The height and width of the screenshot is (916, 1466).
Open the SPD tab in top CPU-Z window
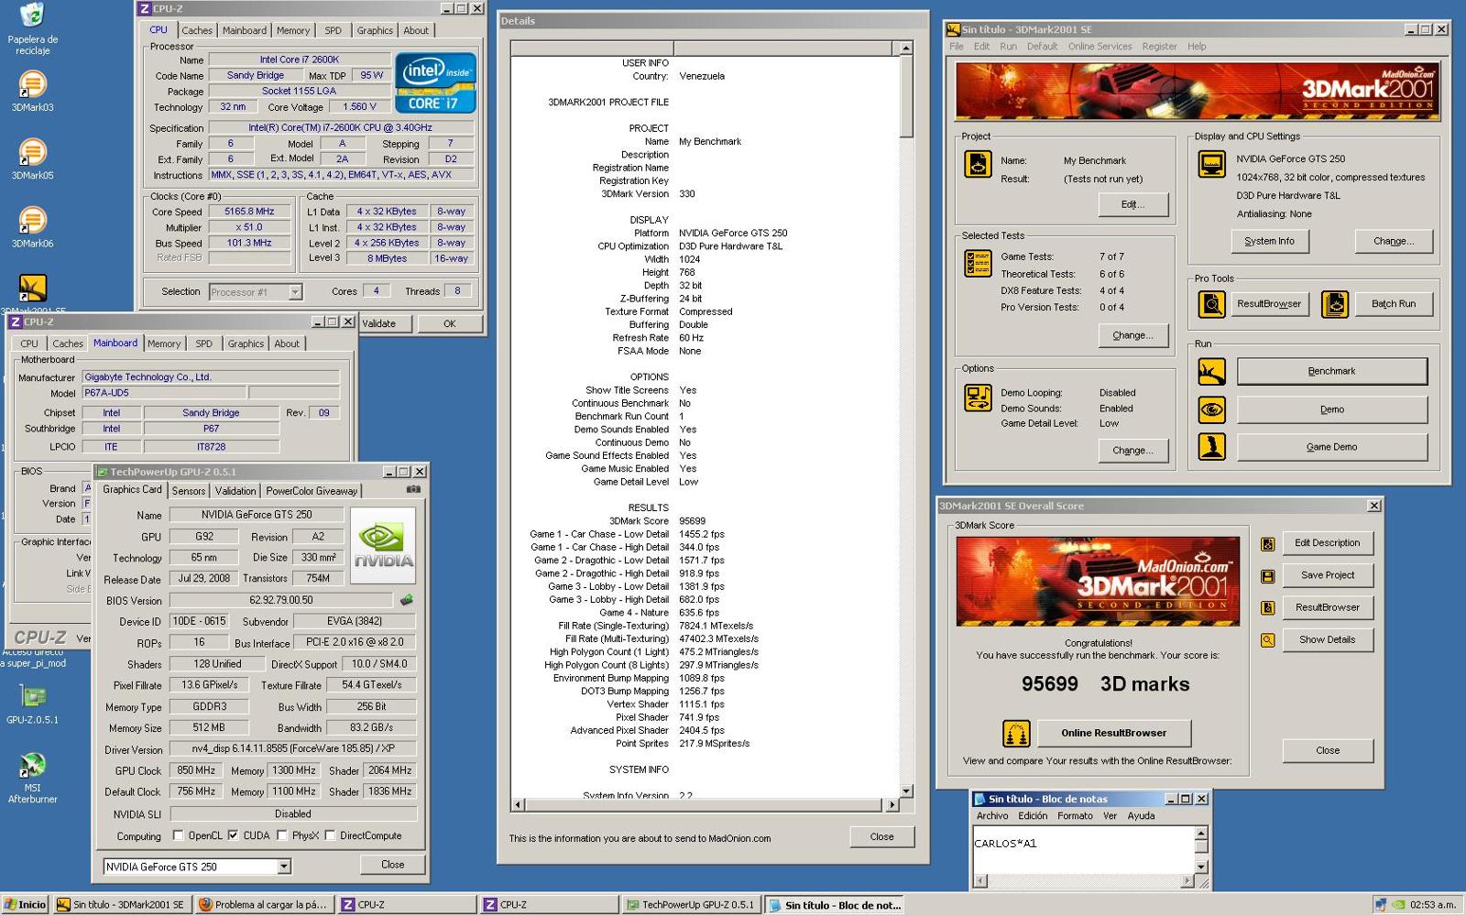333,30
